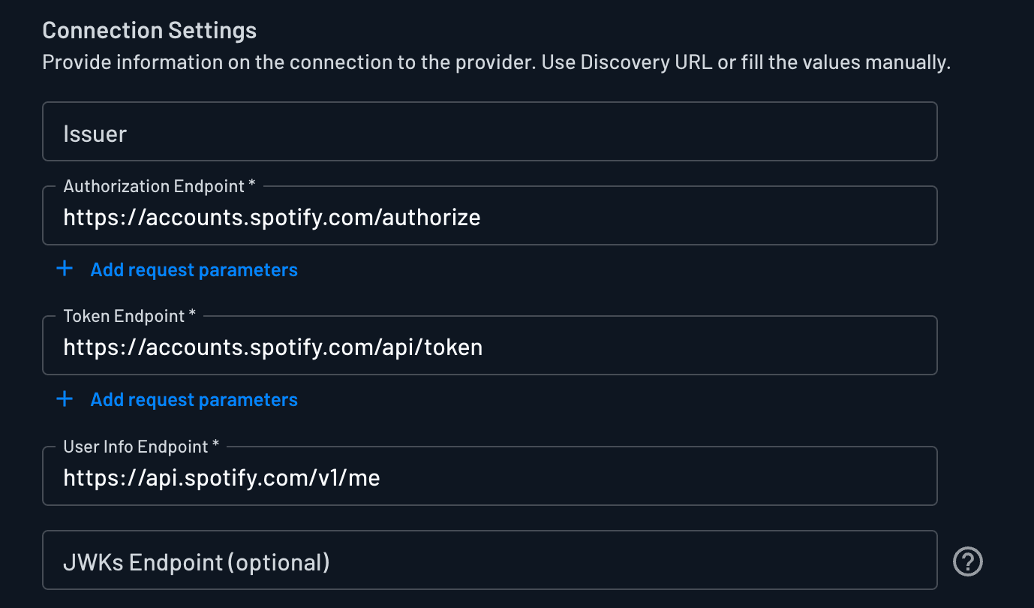This screenshot has height=608, width=1034.
Task: Click the Connection Settings heading
Action: coord(149,30)
